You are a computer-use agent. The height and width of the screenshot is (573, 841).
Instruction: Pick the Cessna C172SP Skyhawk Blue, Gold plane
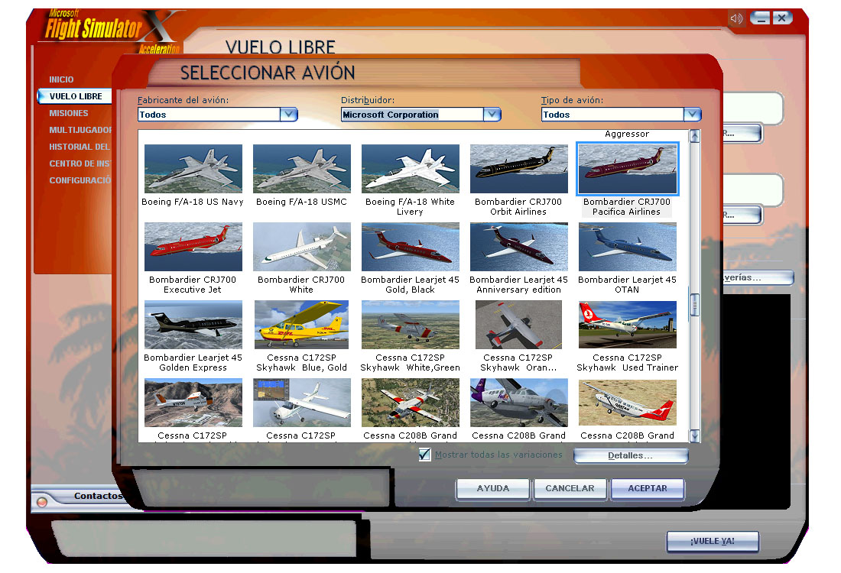click(x=301, y=323)
